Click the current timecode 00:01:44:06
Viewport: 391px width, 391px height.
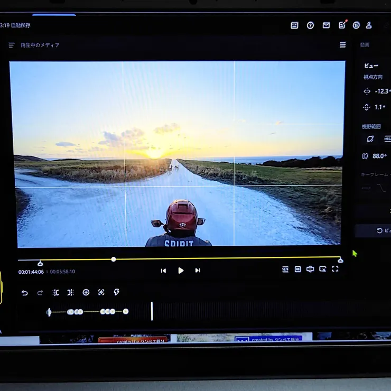(31, 272)
